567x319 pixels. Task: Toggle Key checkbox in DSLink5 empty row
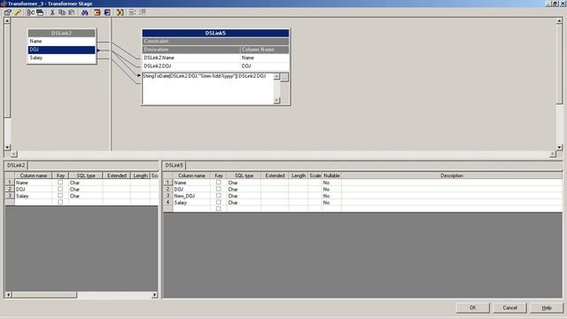[x=219, y=208]
